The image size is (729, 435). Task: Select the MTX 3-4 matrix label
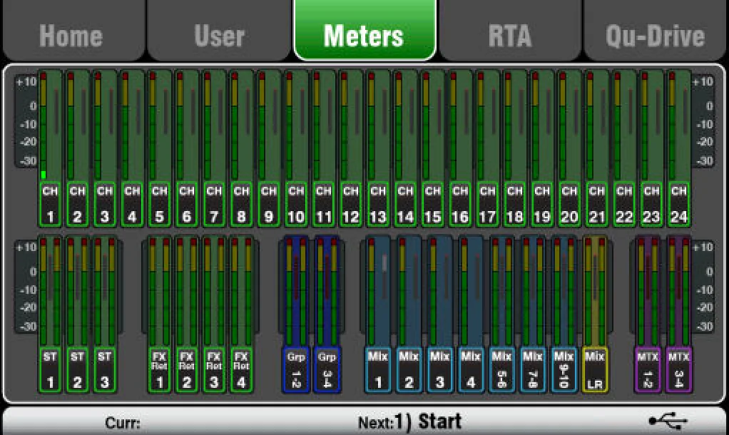click(x=679, y=370)
